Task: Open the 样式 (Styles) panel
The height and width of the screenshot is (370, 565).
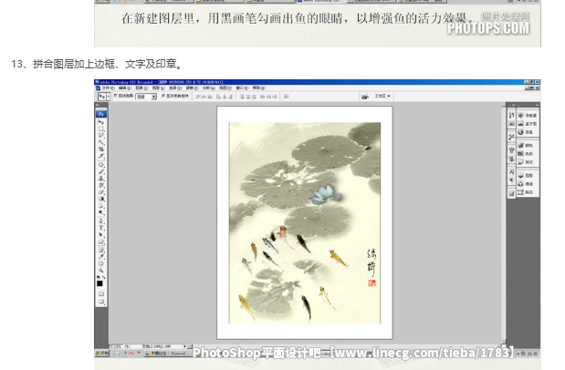Action: click(528, 162)
